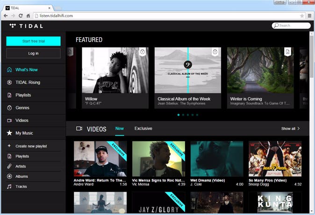
Task: Click the magnifier icon in the search box
Action: pos(276,26)
